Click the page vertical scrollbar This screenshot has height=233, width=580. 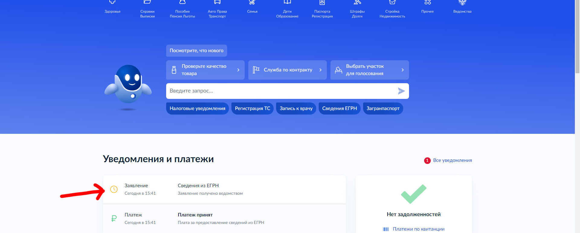tap(577, 36)
